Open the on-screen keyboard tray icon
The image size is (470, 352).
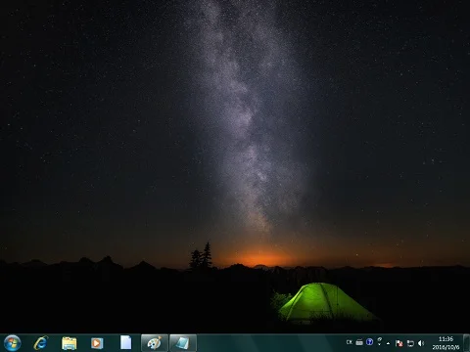pos(359,342)
